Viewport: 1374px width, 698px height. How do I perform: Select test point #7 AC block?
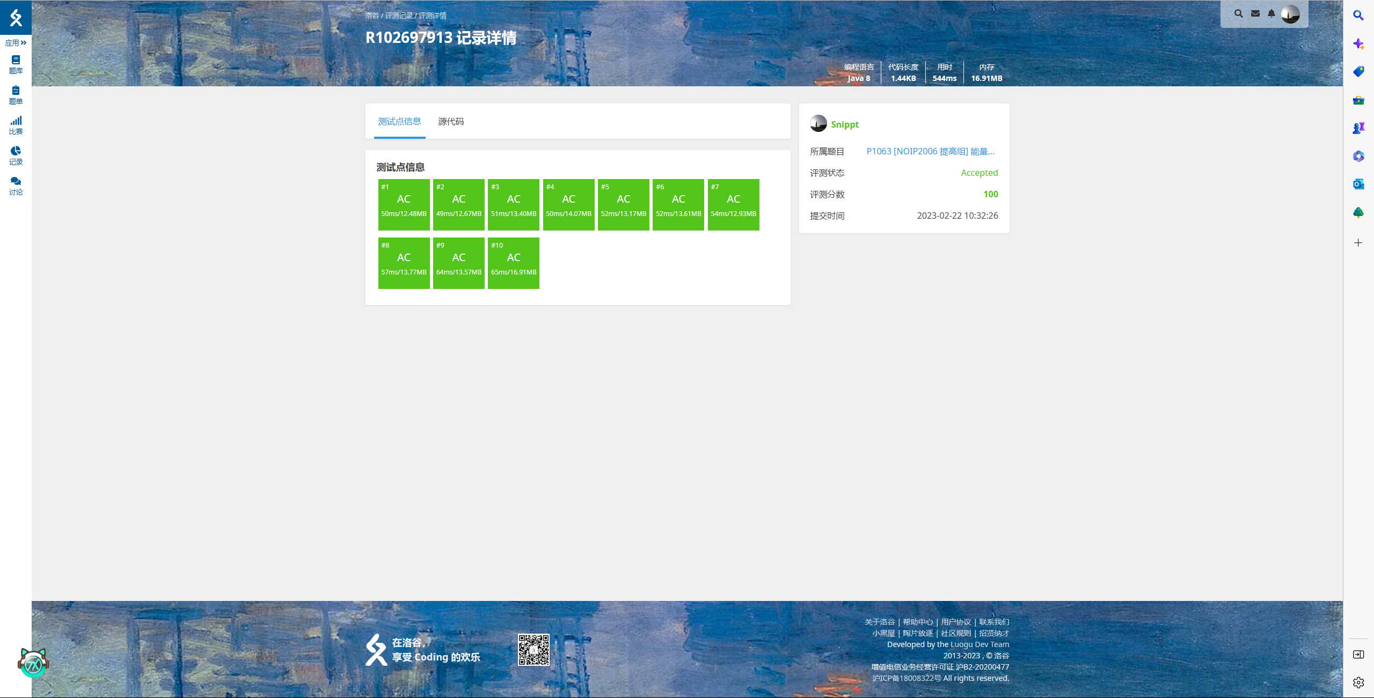tap(734, 205)
